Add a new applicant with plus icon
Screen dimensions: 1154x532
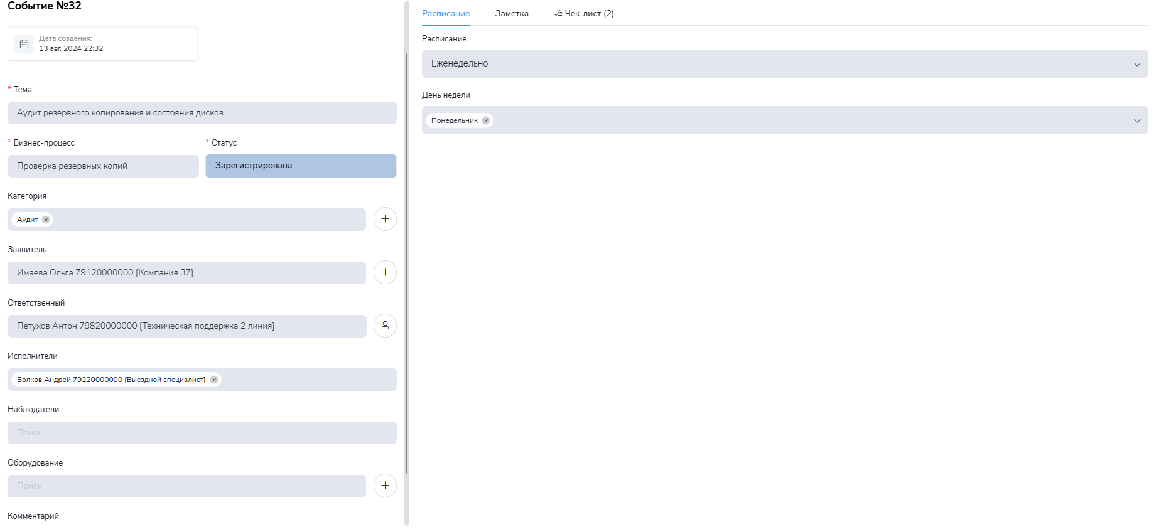click(x=385, y=272)
